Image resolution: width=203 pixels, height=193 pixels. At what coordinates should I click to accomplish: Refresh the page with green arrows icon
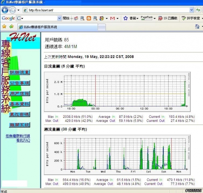tap(198, 10)
